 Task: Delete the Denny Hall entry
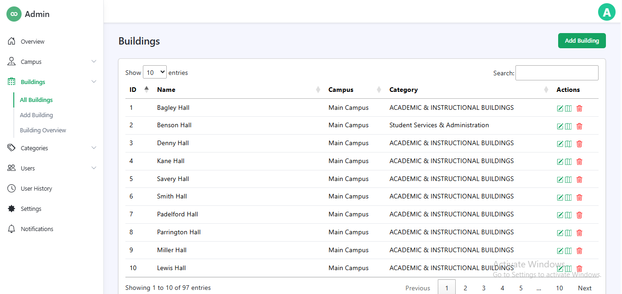click(579, 144)
